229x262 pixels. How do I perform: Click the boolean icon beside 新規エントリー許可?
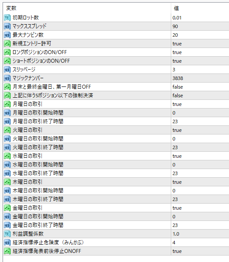[7, 43]
